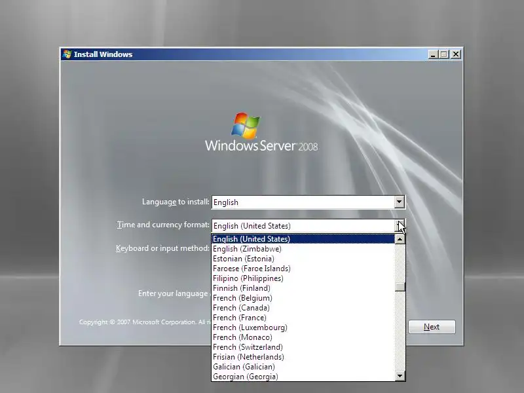Maximize the Install Windows dialog

[x=444, y=54]
